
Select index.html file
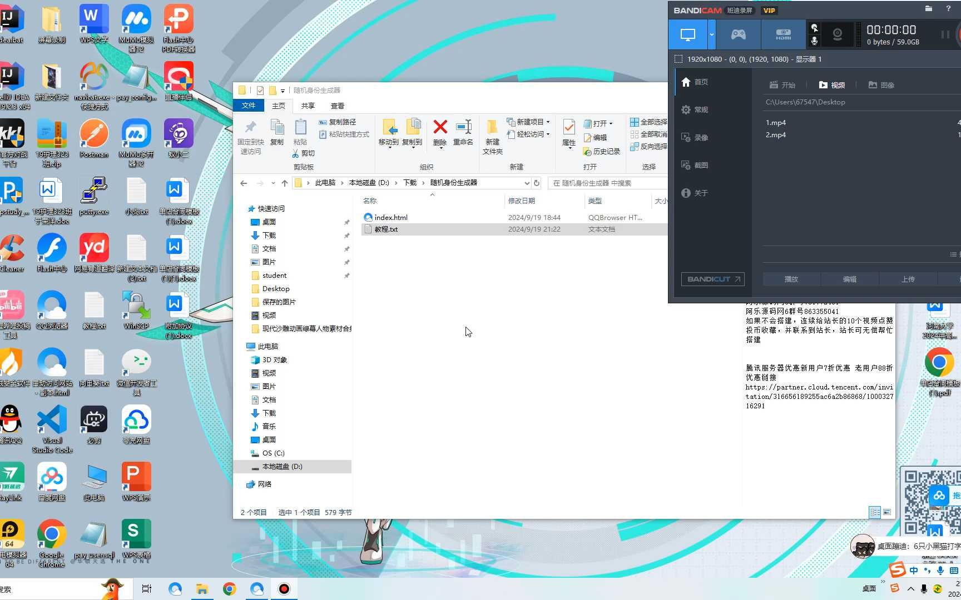point(391,217)
